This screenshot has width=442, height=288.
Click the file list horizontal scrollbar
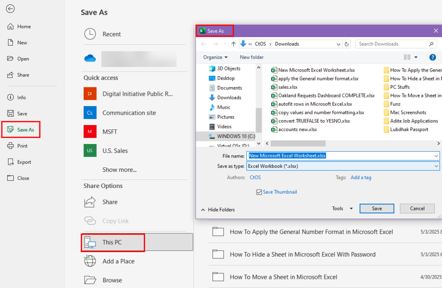[298, 143]
